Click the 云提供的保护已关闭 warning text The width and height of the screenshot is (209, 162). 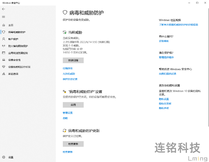(90, 97)
